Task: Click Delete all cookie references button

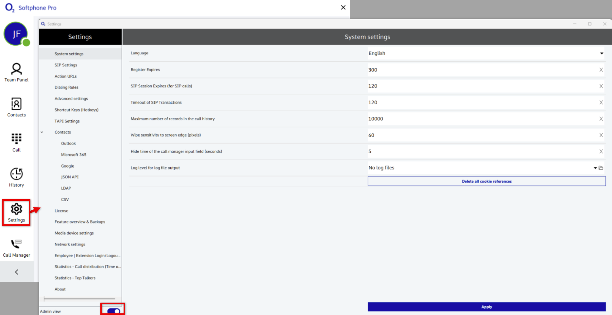Action: click(x=486, y=181)
